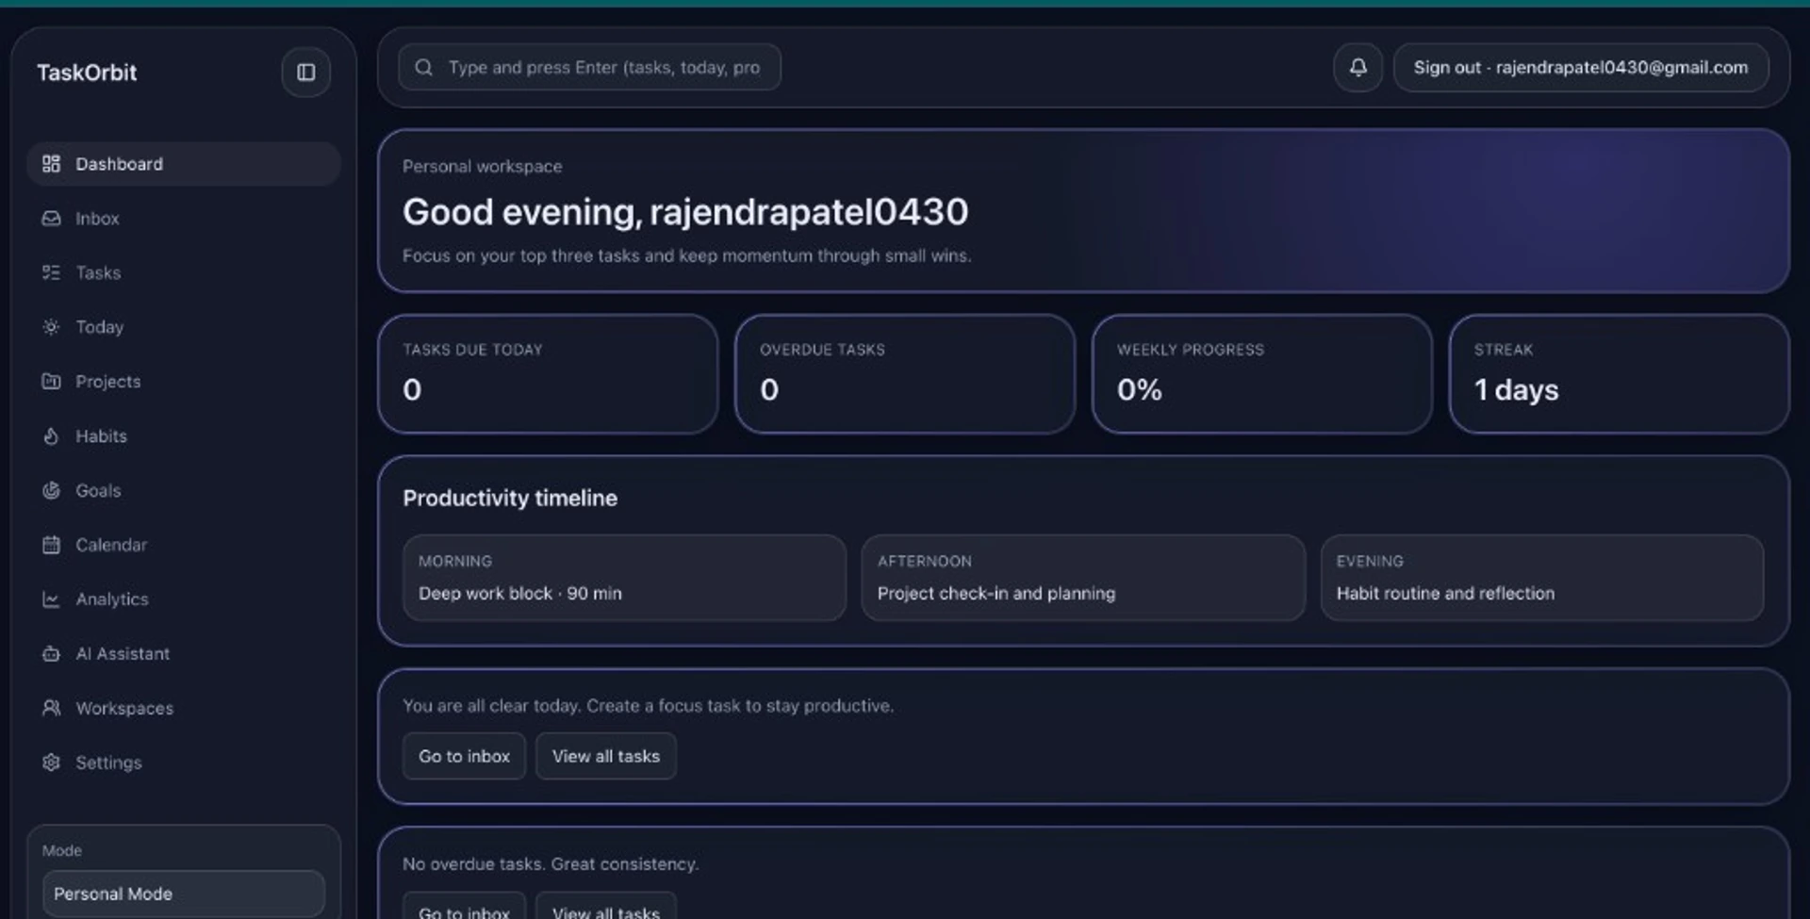1810x919 pixels.
Task: Switch to the Today view
Action: click(x=184, y=327)
